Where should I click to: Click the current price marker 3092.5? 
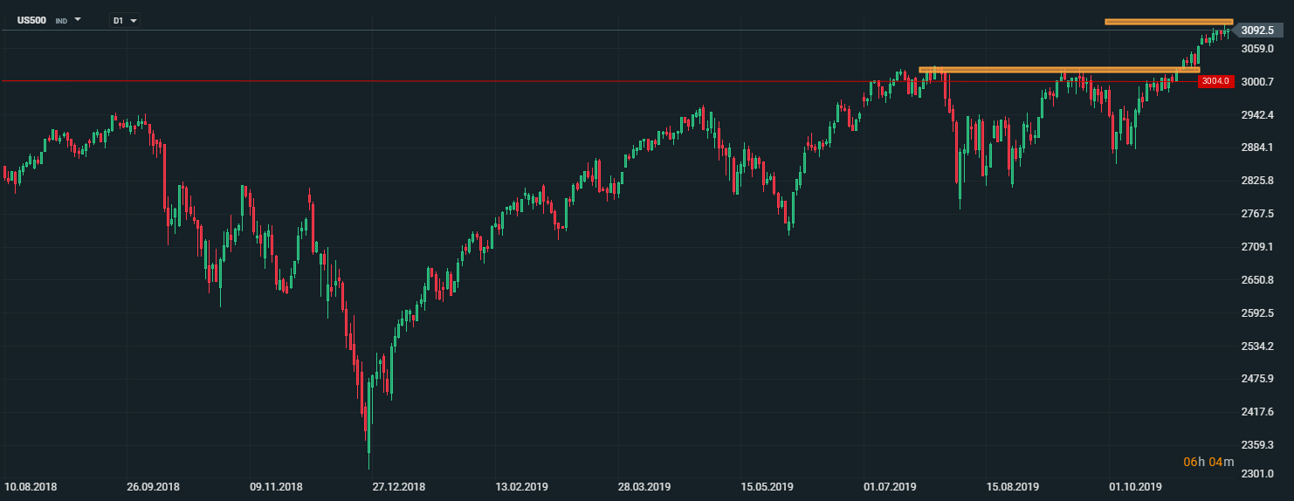click(1256, 30)
